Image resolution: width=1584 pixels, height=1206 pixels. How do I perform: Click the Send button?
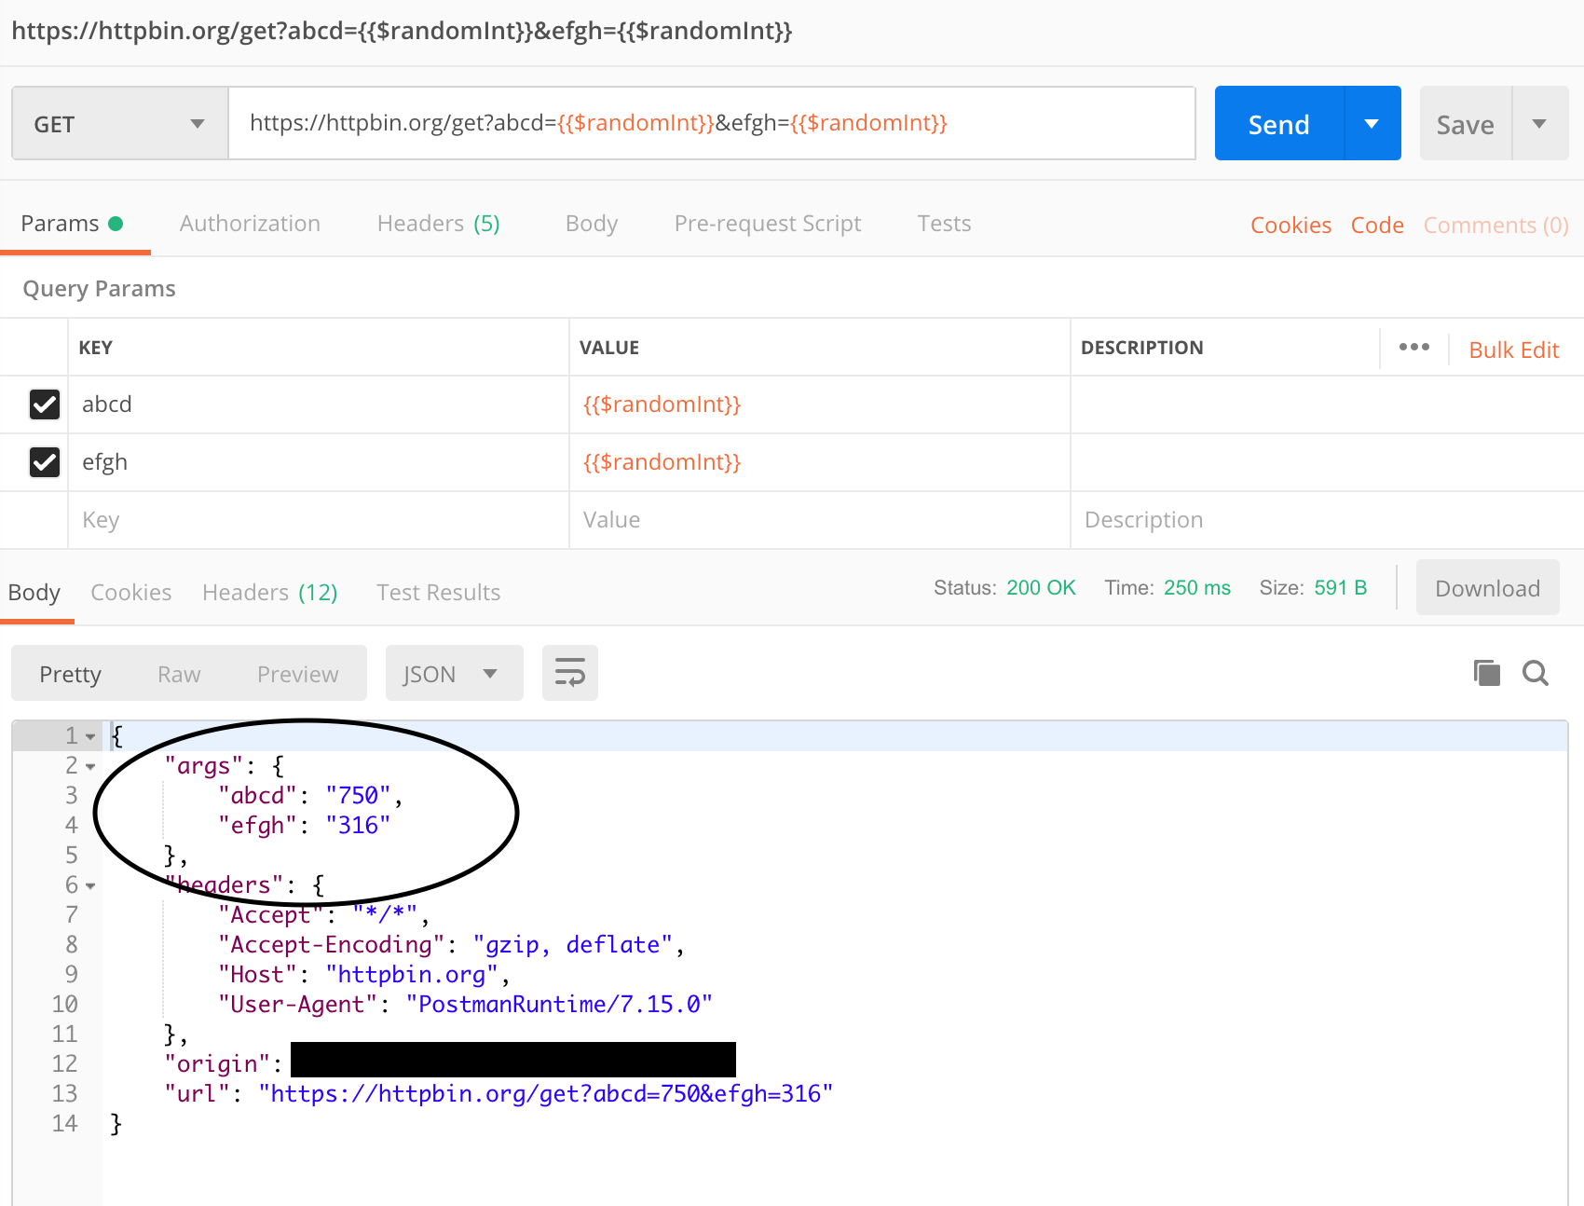tap(1277, 122)
